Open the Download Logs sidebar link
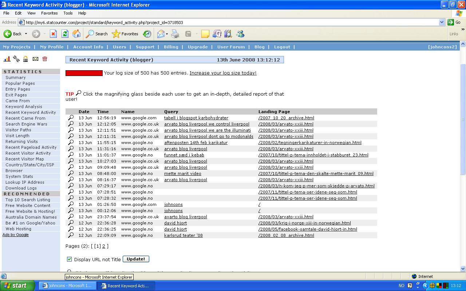 pyautogui.click(x=21, y=188)
